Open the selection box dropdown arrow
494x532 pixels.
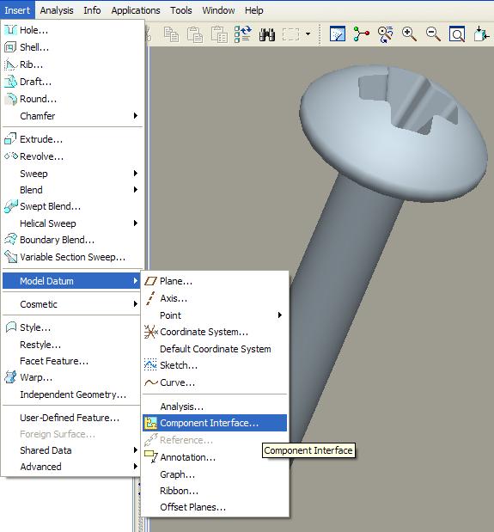pyautogui.click(x=308, y=34)
